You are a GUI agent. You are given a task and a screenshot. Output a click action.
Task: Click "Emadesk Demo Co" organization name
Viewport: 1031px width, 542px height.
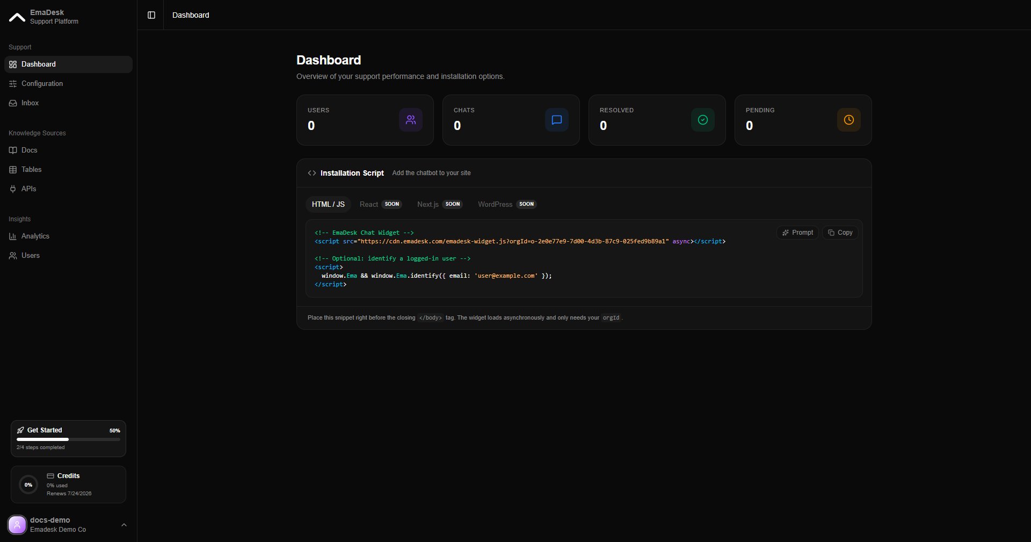click(58, 530)
